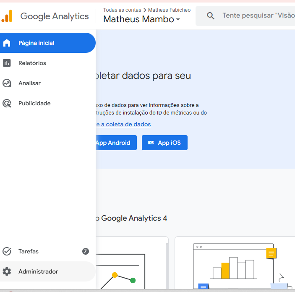Click the home icon for Página inicial
This screenshot has width=295, height=292.
(7, 43)
